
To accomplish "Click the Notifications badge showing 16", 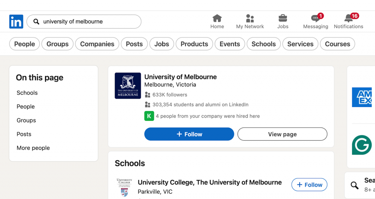I will point(354,16).
